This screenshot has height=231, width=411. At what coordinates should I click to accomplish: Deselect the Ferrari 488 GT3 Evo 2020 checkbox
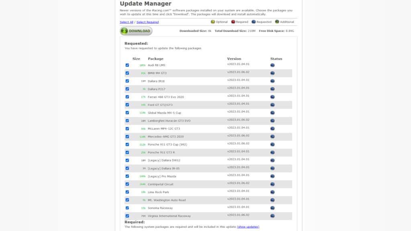click(127, 97)
